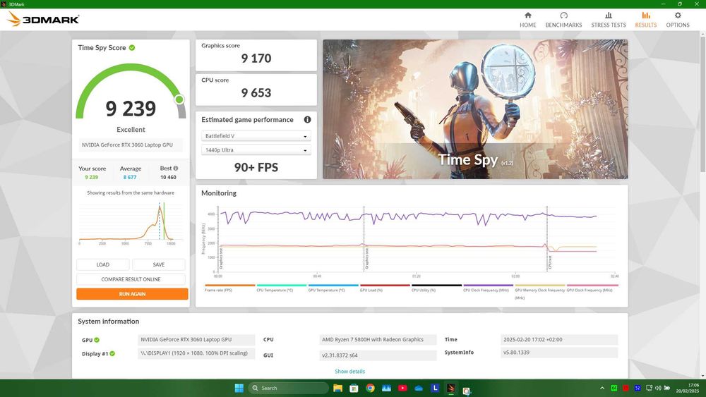Screen dimensions: 706x397
Task: Show hidden system tray icons
Action: pos(602,388)
